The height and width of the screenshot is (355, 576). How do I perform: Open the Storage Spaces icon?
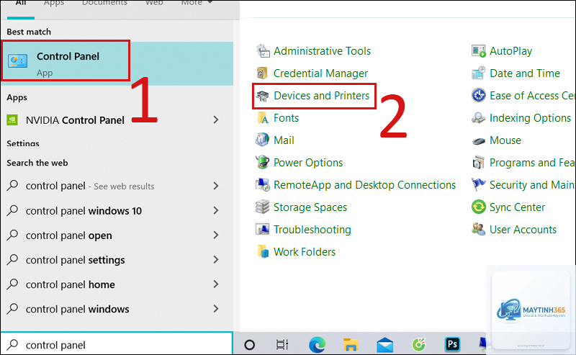(x=262, y=207)
